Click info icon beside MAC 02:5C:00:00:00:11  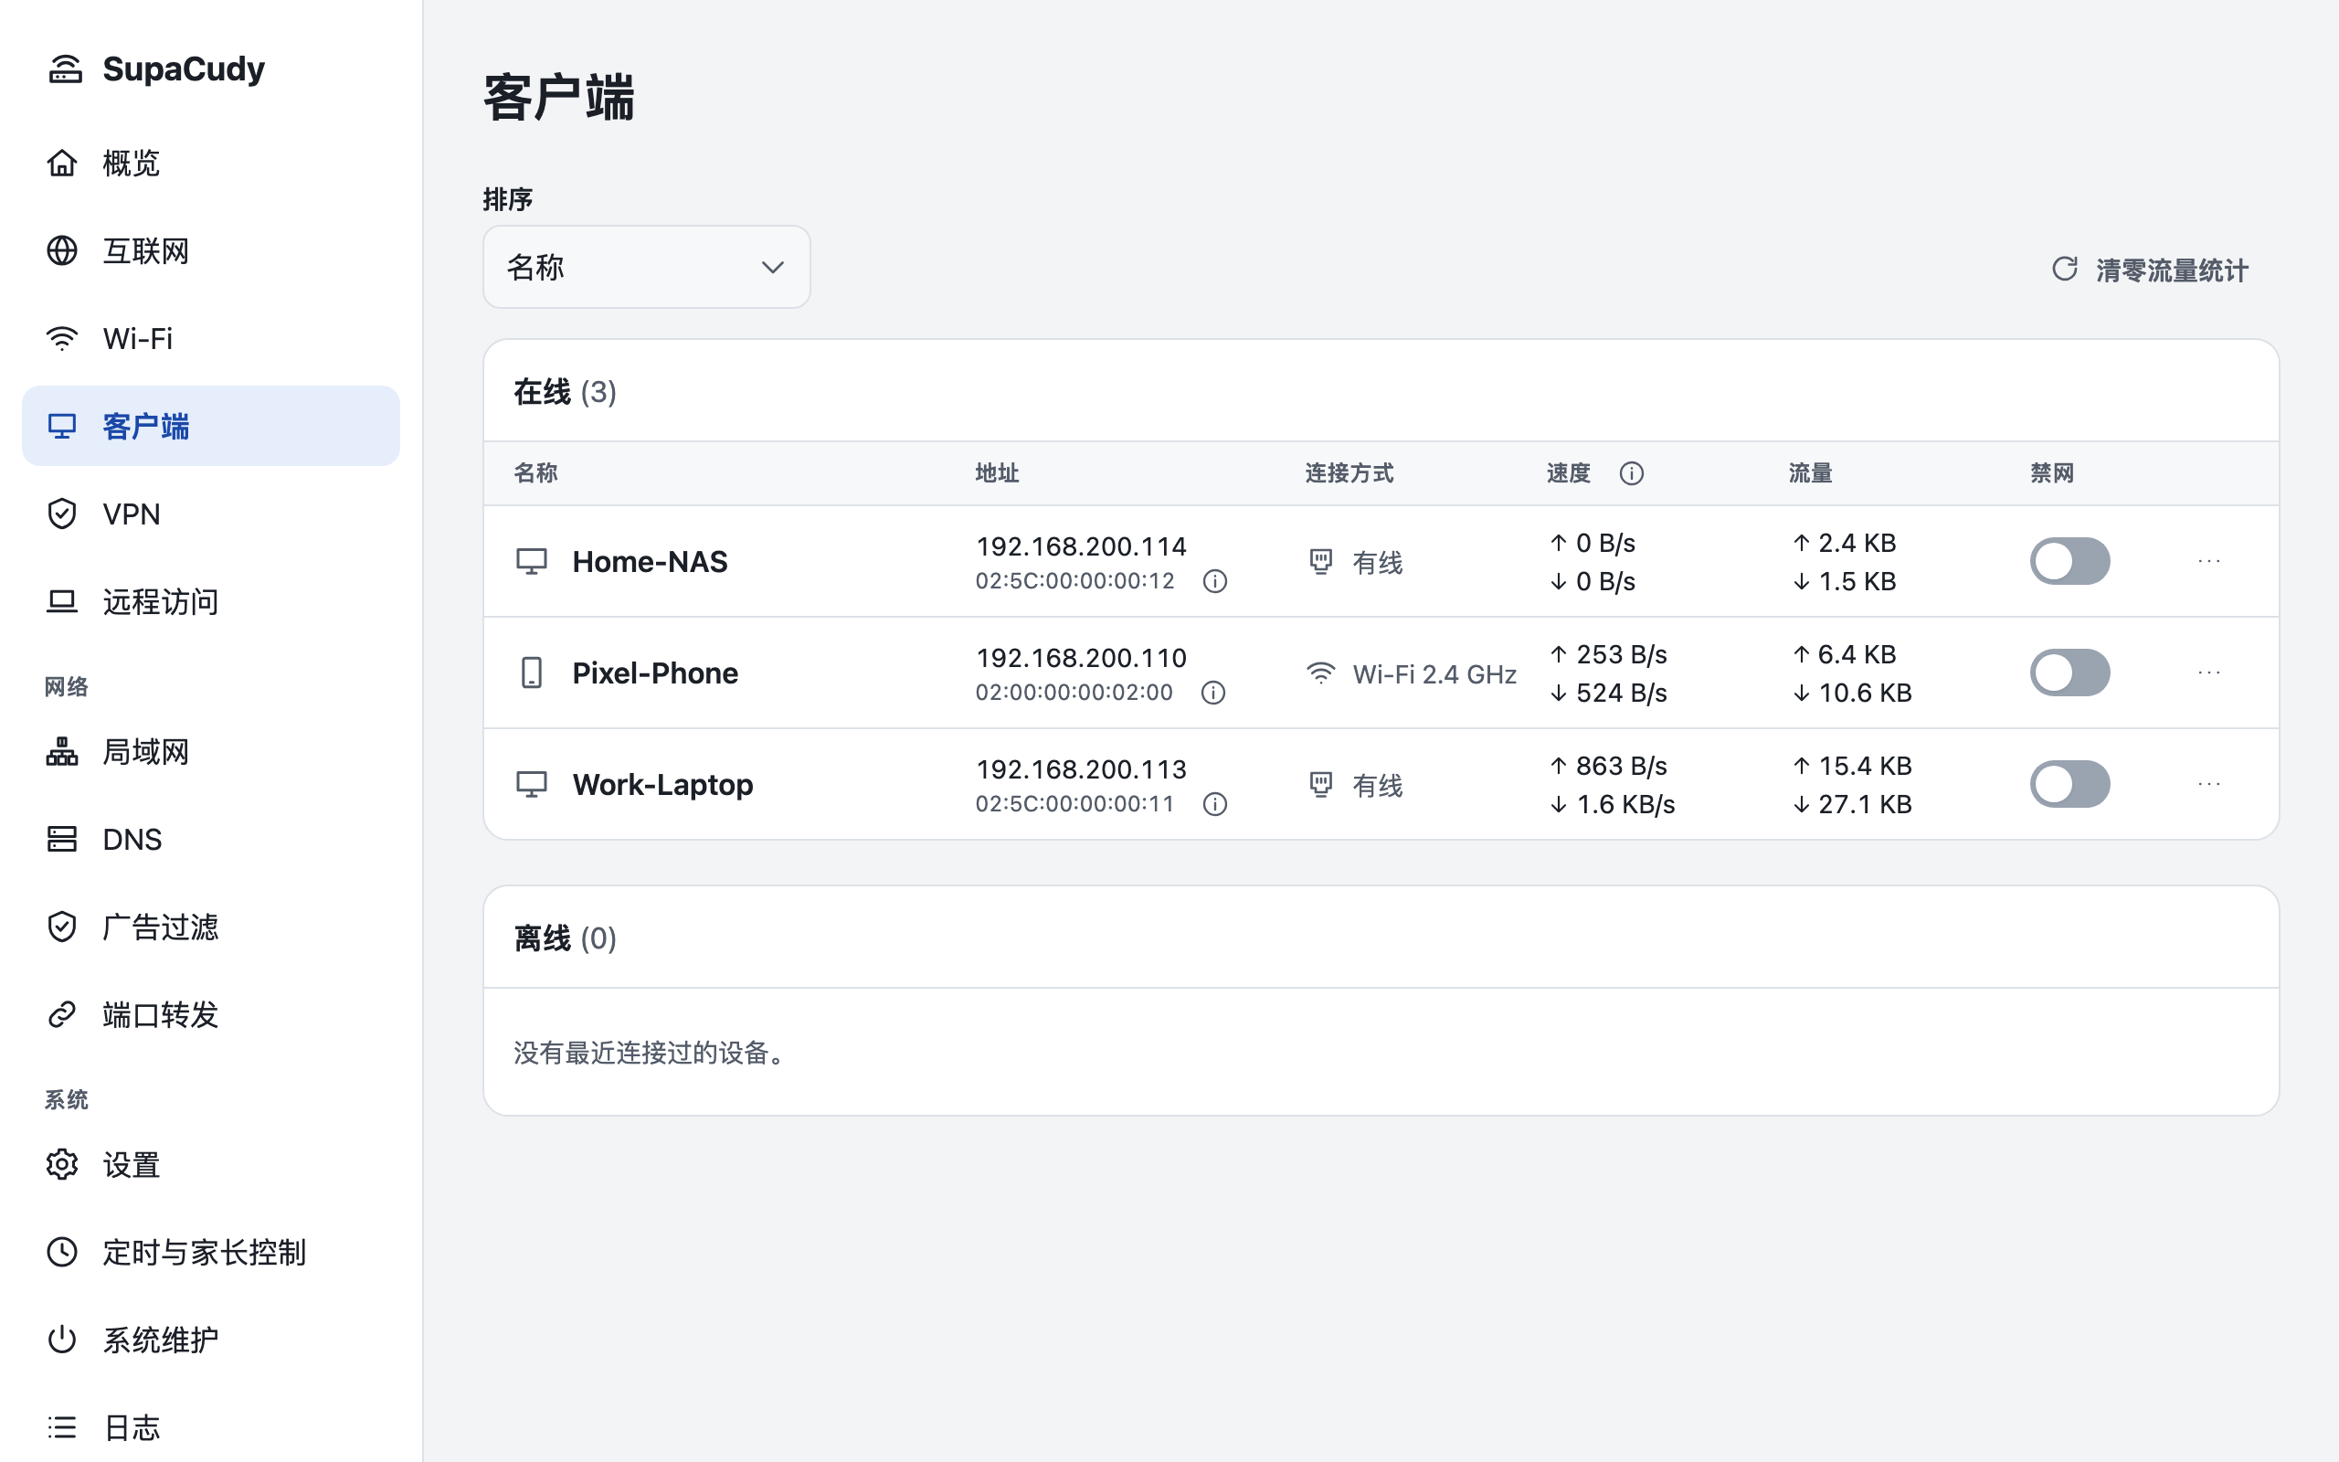1215,803
